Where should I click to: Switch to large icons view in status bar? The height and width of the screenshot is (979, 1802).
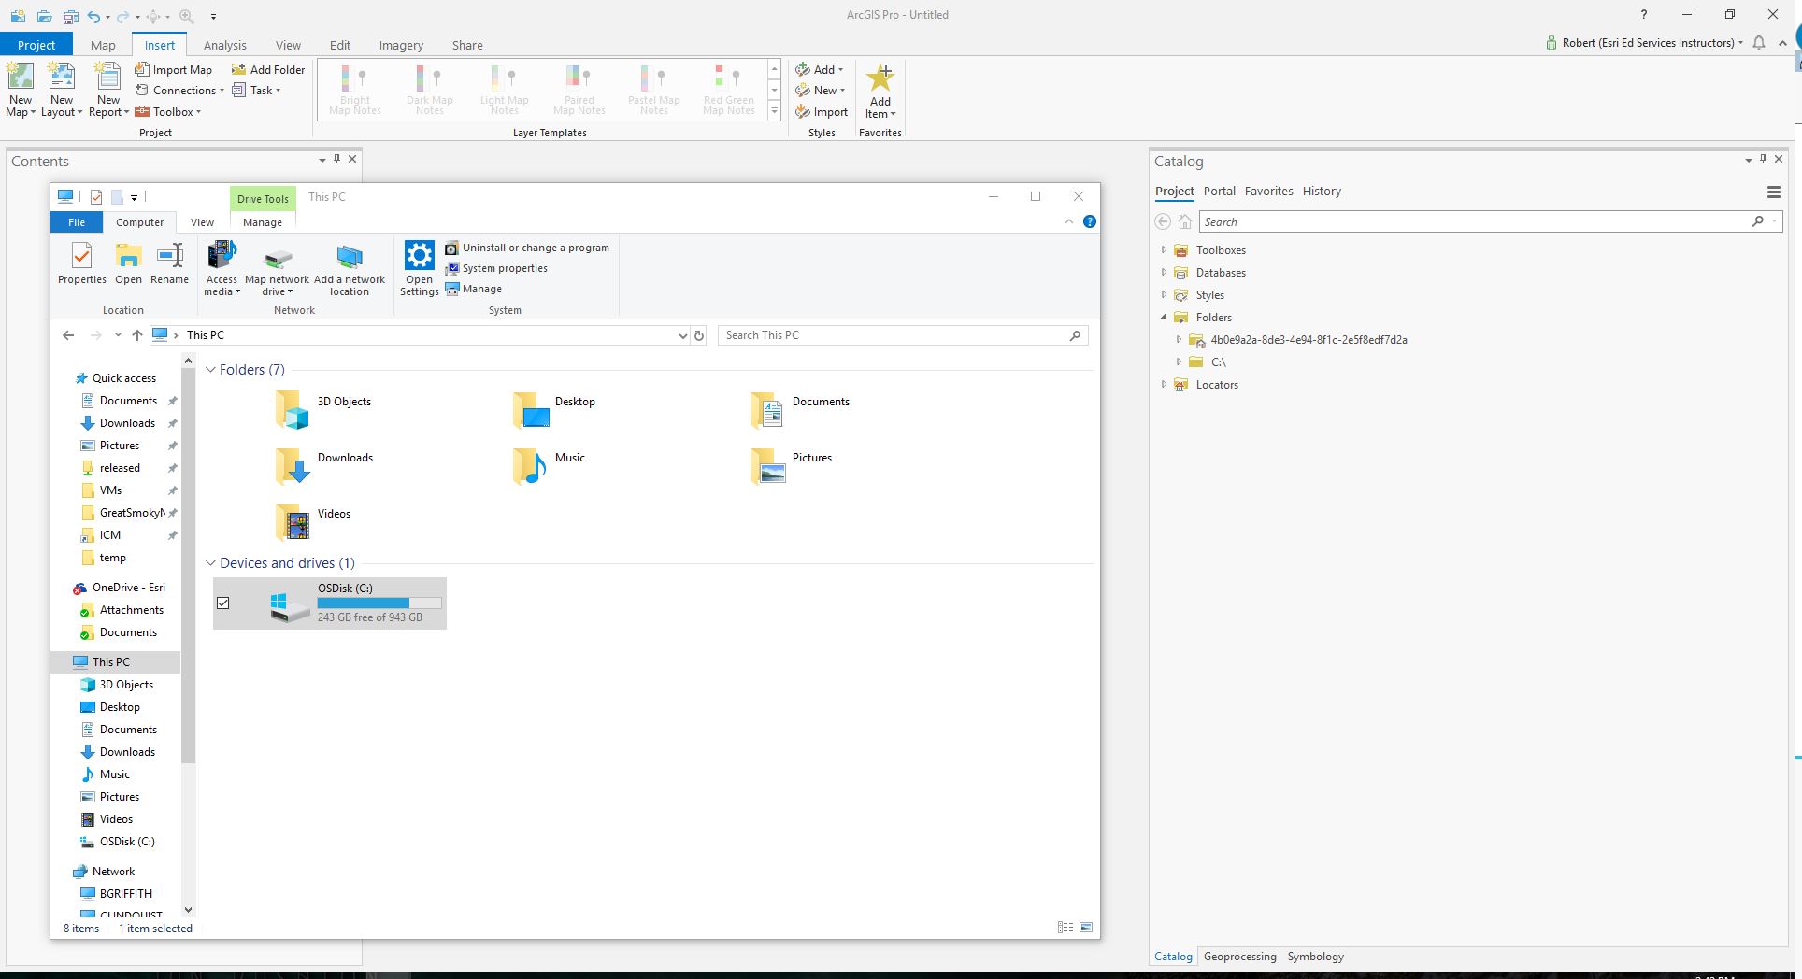tap(1086, 928)
